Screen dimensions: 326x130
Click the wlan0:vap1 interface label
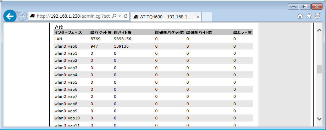click(66, 53)
